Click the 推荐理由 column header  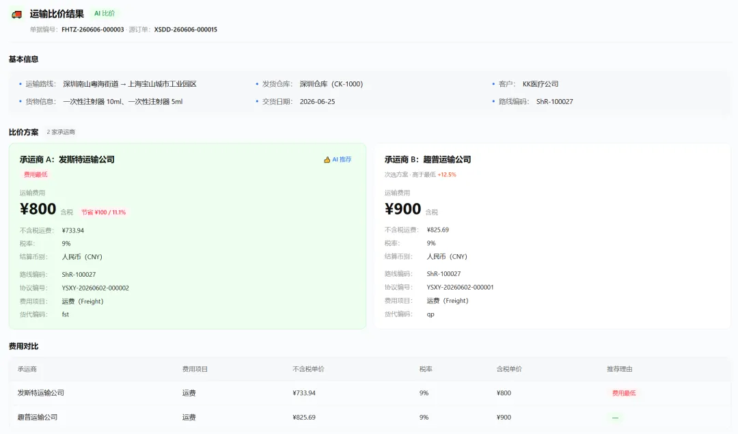[x=619, y=369]
